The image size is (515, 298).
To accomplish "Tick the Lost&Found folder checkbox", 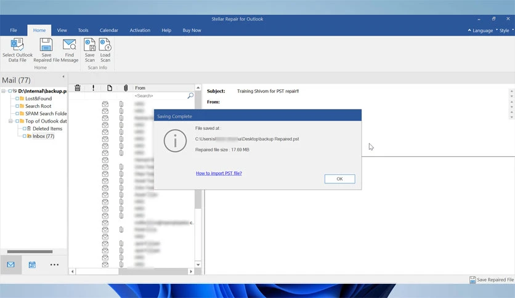I will 17,99.
